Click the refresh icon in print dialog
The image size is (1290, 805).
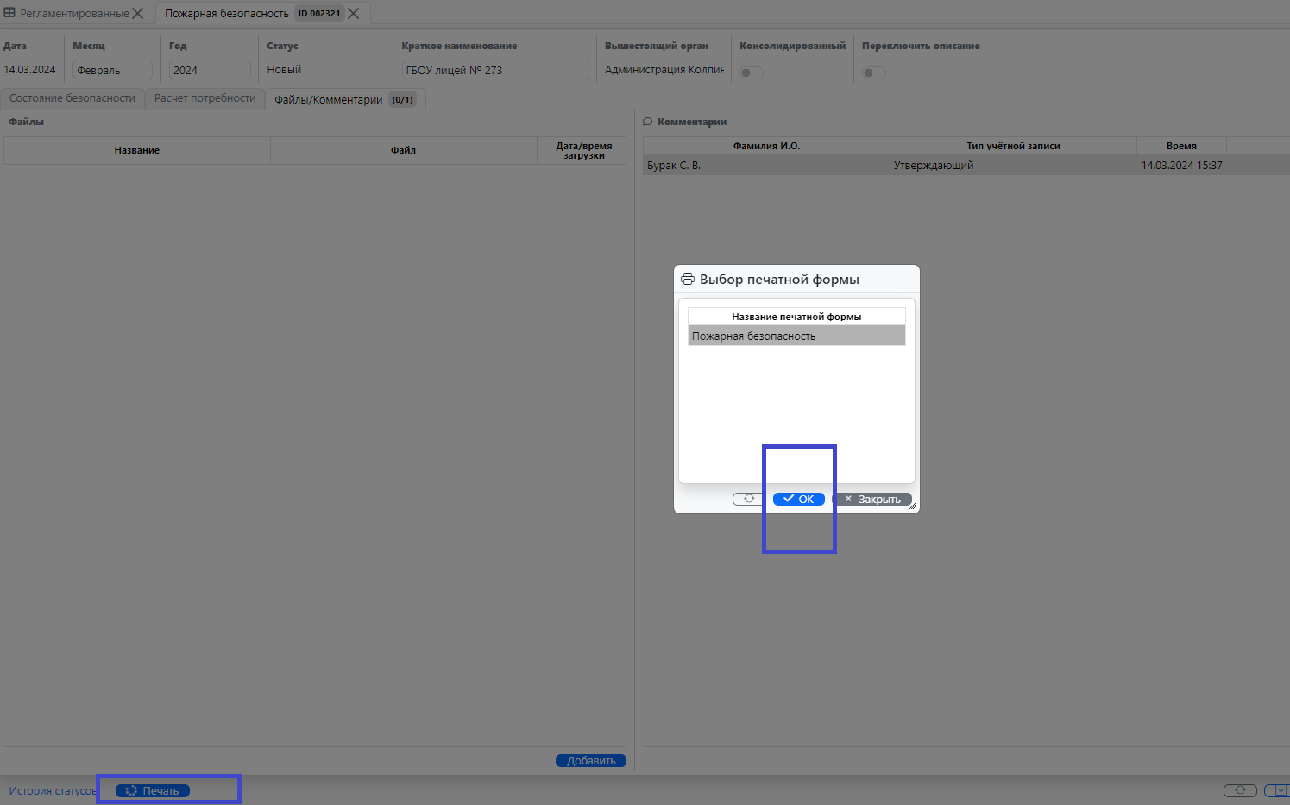click(748, 499)
